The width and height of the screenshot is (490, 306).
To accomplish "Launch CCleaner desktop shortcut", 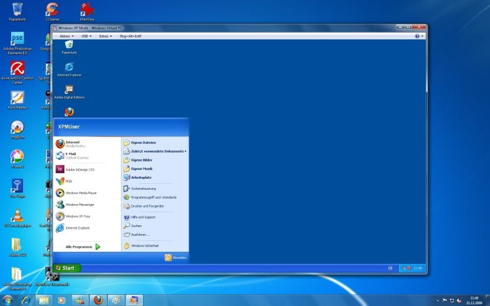I will [x=52, y=11].
